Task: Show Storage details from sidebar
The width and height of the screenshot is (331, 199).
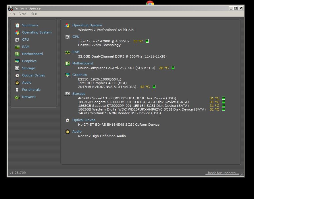Action: 28,68
